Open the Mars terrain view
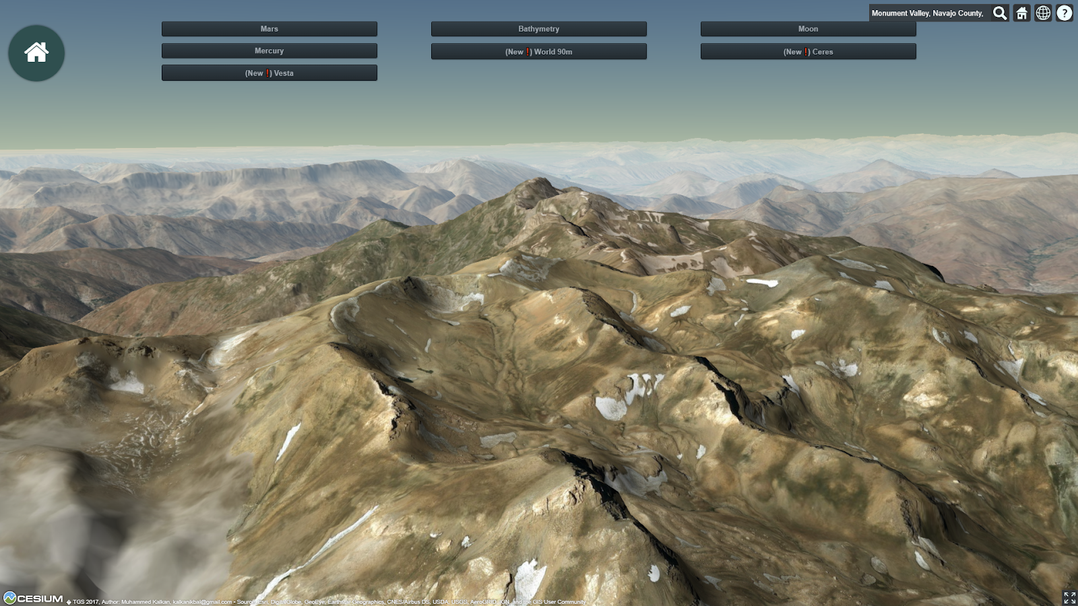 pos(269,29)
